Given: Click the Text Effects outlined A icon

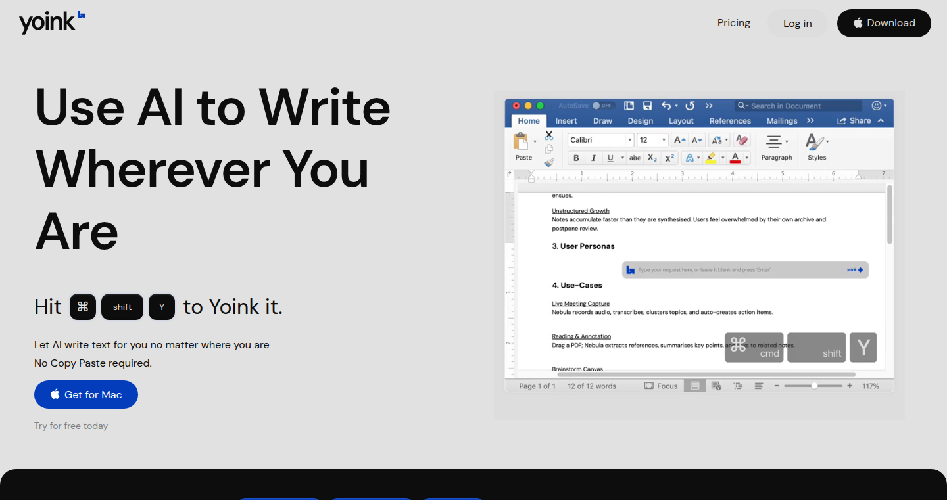Looking at the screenshot, I should [689, 158].
